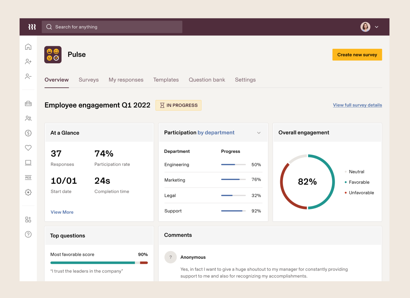Go to the Templates tab

166,80
